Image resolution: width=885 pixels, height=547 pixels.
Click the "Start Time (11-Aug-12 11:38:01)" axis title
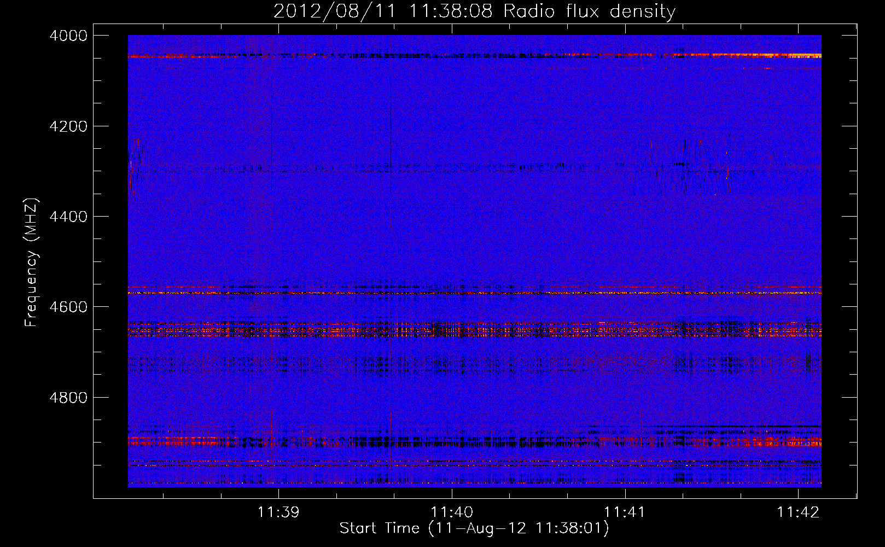[x=474, y=528]
